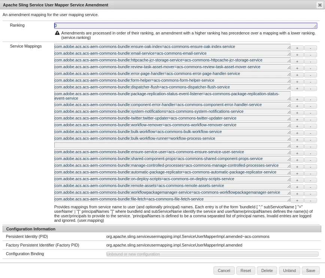
Task: Add mapping after the empty row
Action: pyautogui.click(x=297, y=146)
